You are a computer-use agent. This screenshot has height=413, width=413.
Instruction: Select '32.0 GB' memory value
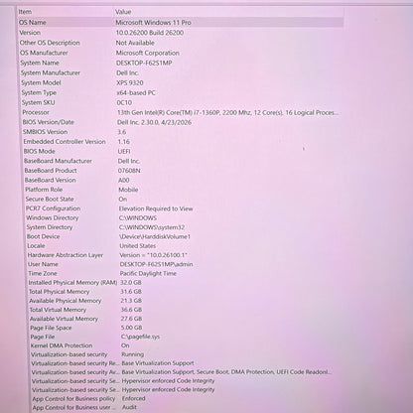131,283
